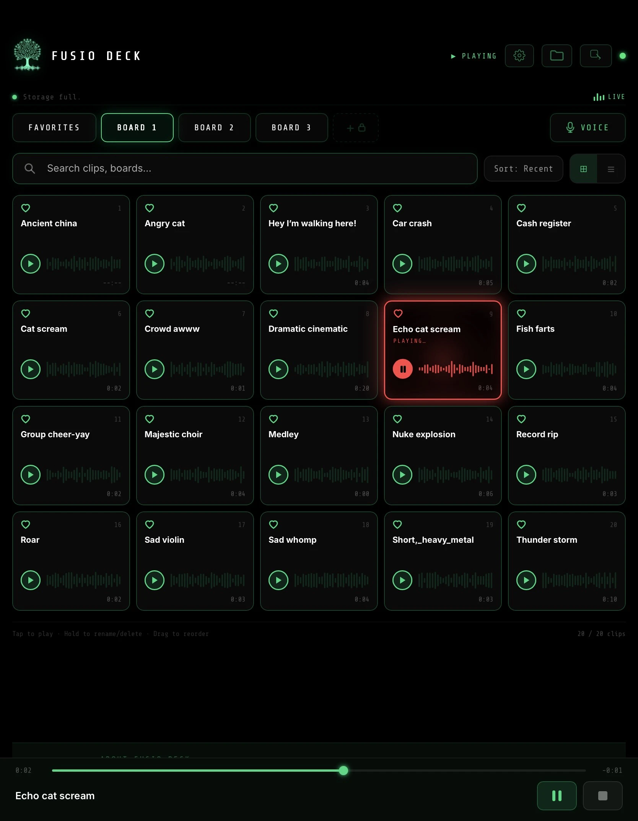The height and width of the screenshot is (821, 638).
Task: Click the Voice recording button
Action: tap(588, 128)
